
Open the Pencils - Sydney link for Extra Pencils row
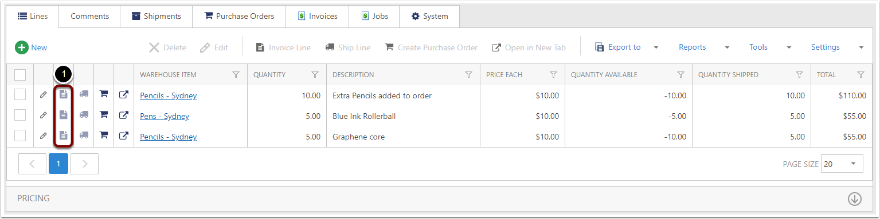[x=168, y=95]
